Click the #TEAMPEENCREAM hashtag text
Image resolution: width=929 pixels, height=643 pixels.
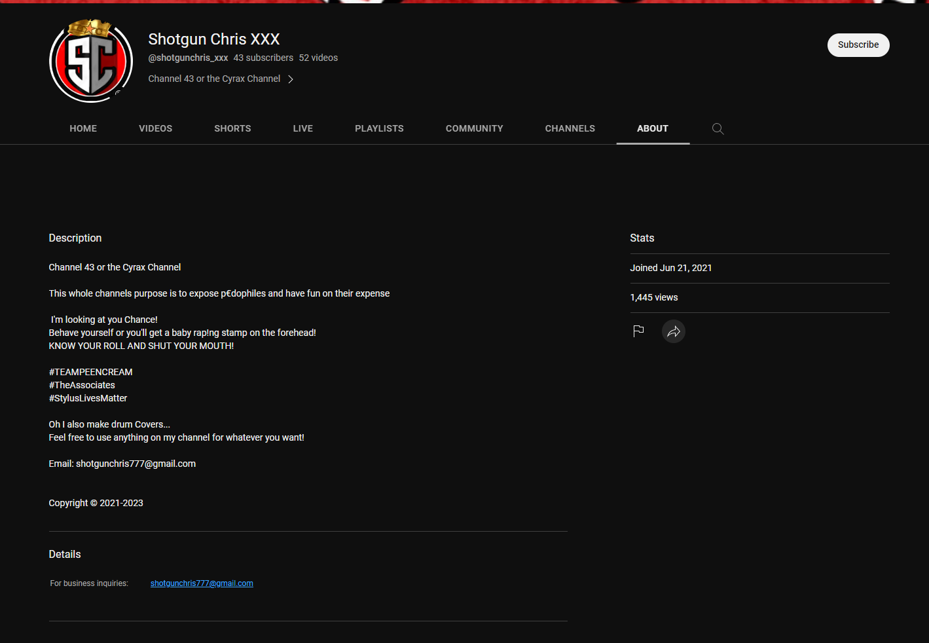[x=91, y=372]
